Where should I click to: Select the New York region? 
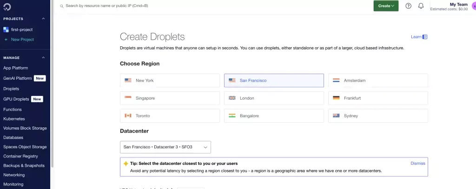coord(170,81)
